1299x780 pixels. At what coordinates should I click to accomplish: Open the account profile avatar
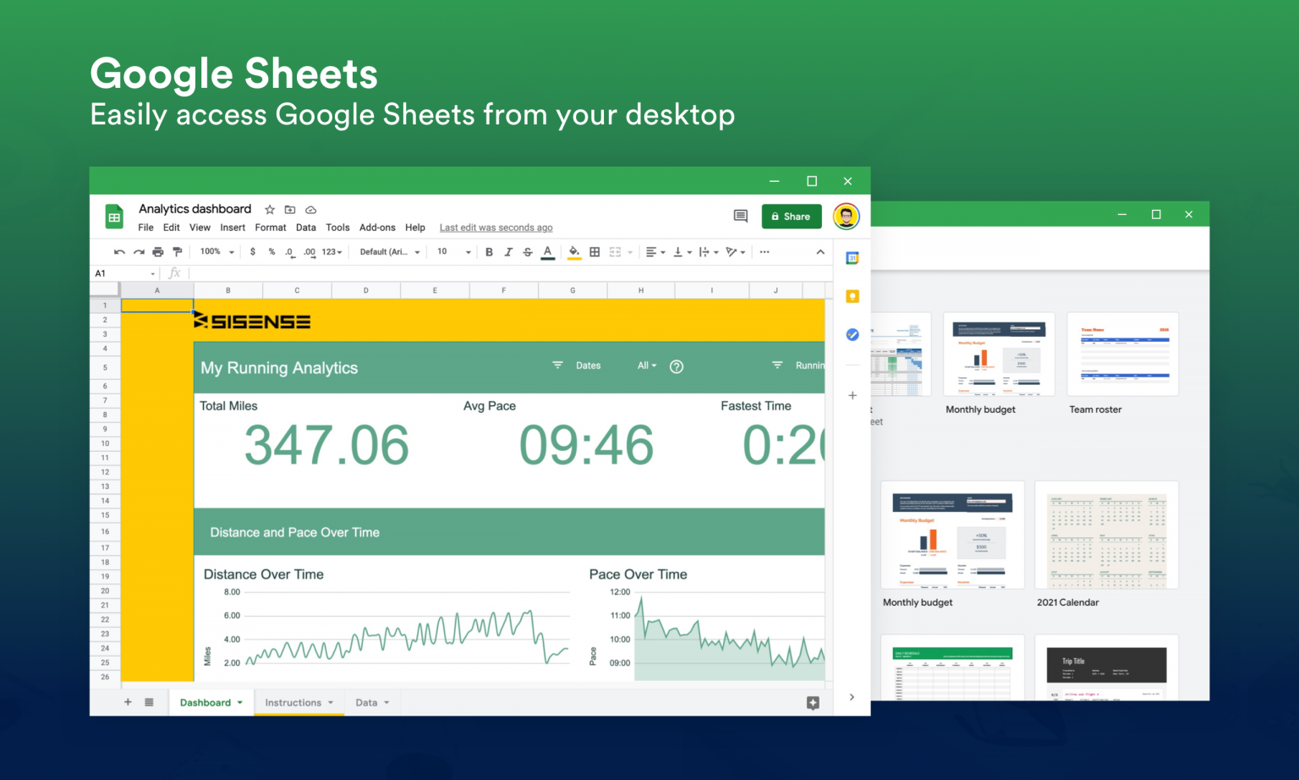click(847, 217)
